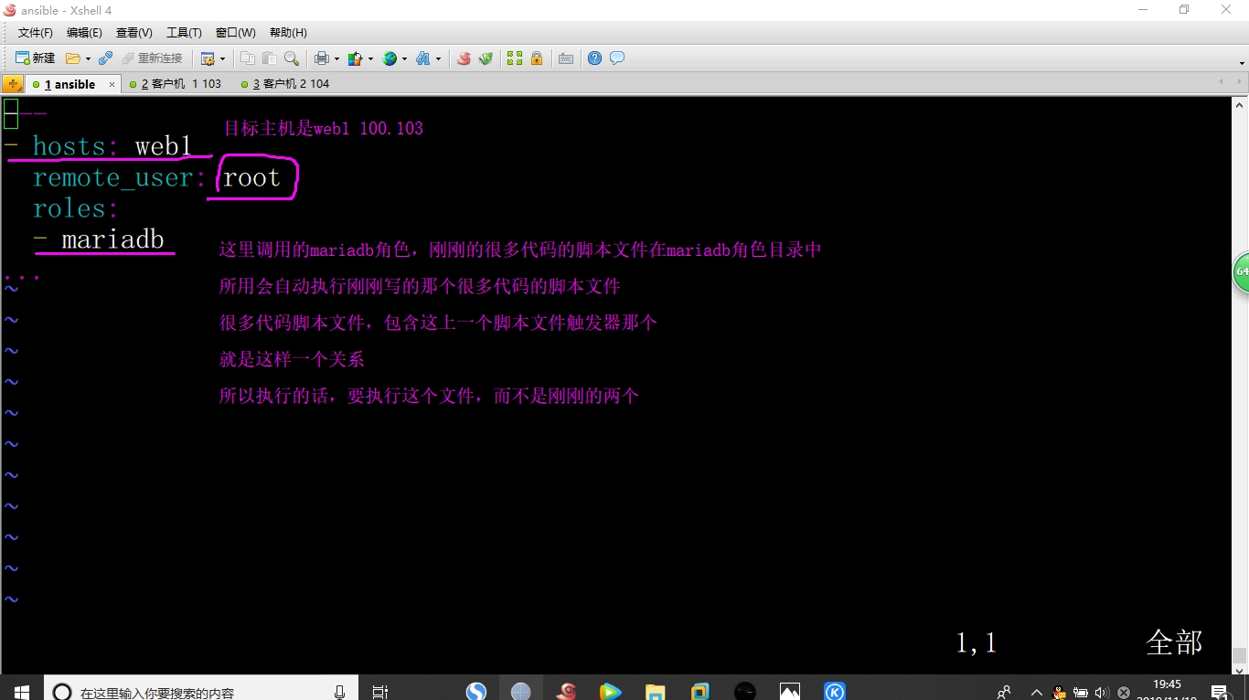Click the copy toolbar icon

pyautogui.click(x=248, y=58)
